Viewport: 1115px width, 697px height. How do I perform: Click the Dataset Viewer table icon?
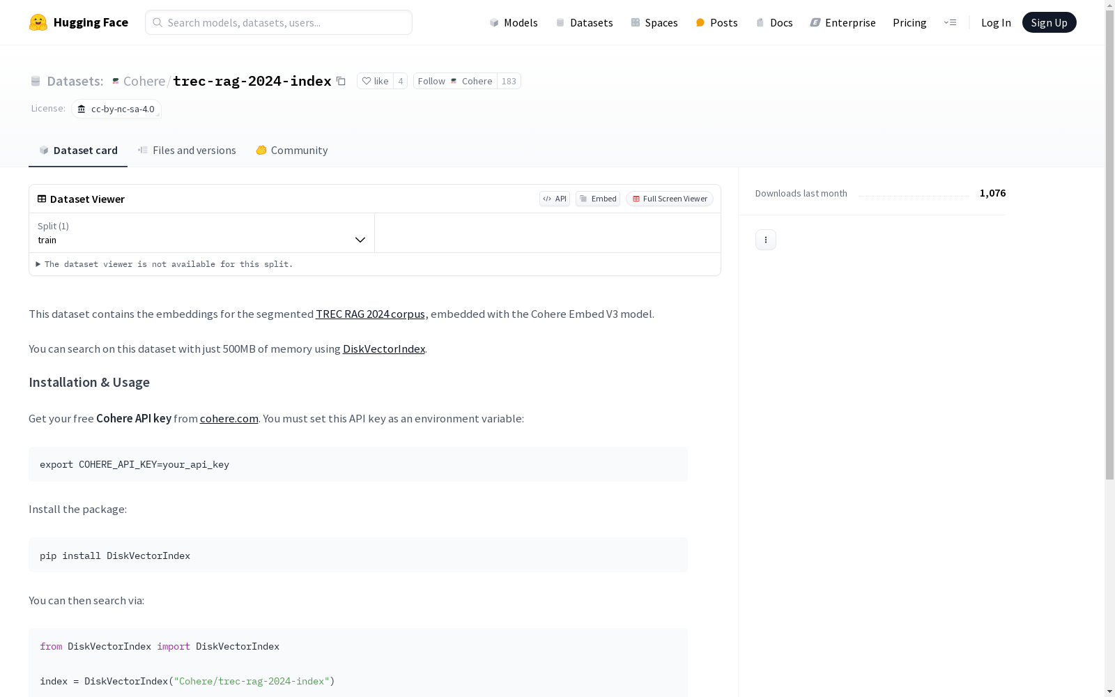tap(42, 199)
